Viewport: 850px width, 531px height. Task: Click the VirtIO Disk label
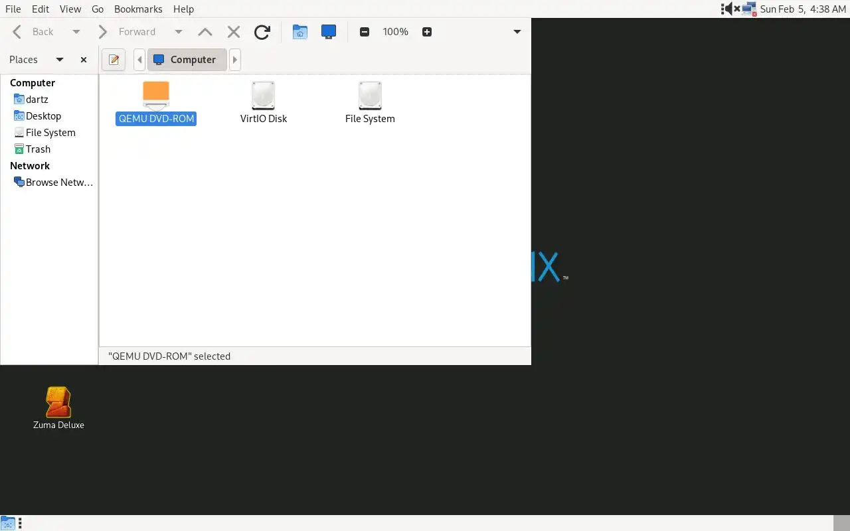tap(264, 119)
